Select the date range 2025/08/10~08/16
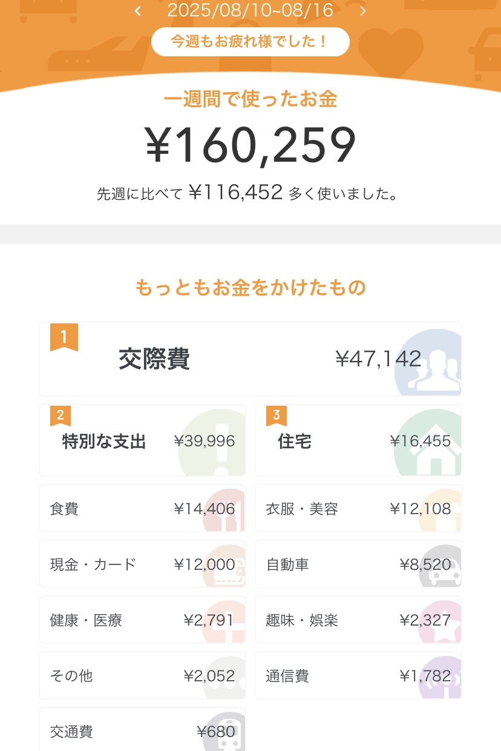501x751 pixels. (250, 10)
